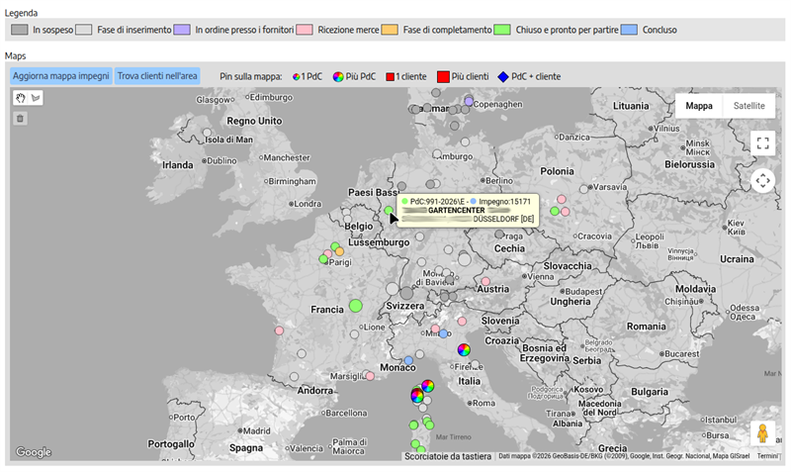Click the Street View pegman icon
The height and width of the screenshot is (472, 791).
tap(762, 433)
